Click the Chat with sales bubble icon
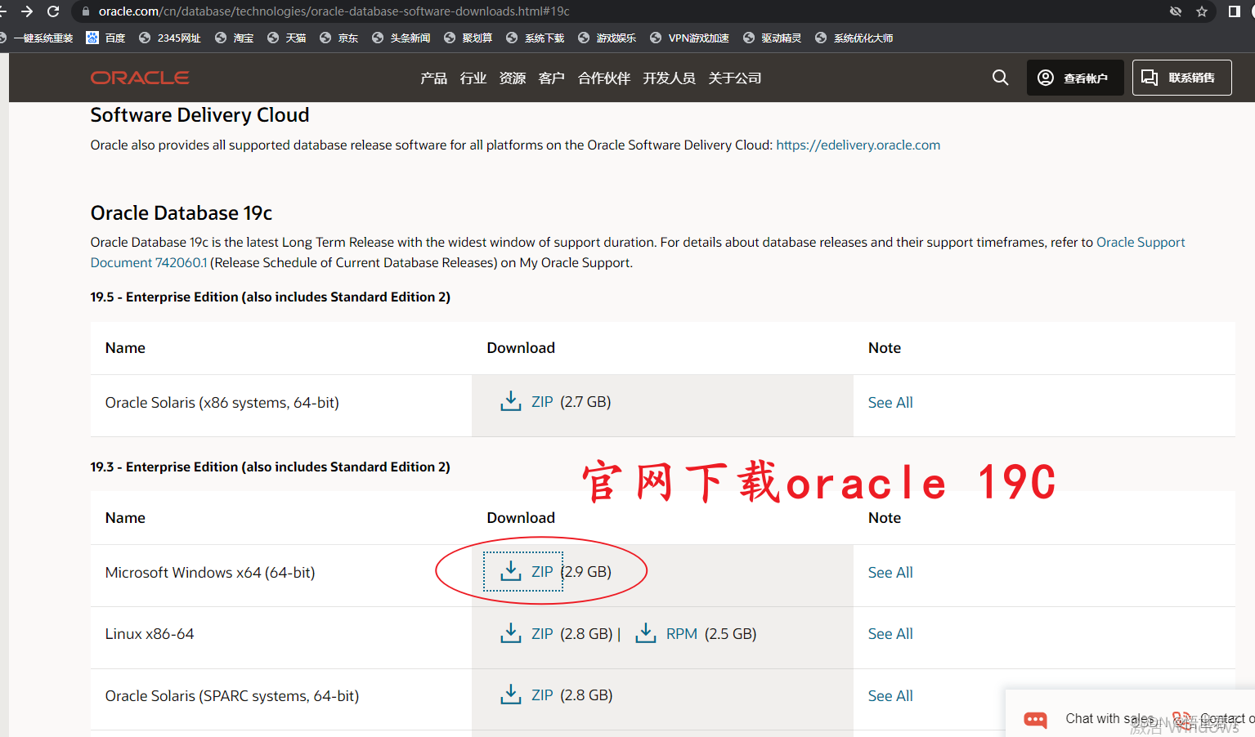Viewport: 1255px width, 737px height. pyautogui.click(x=1035, y=719)
